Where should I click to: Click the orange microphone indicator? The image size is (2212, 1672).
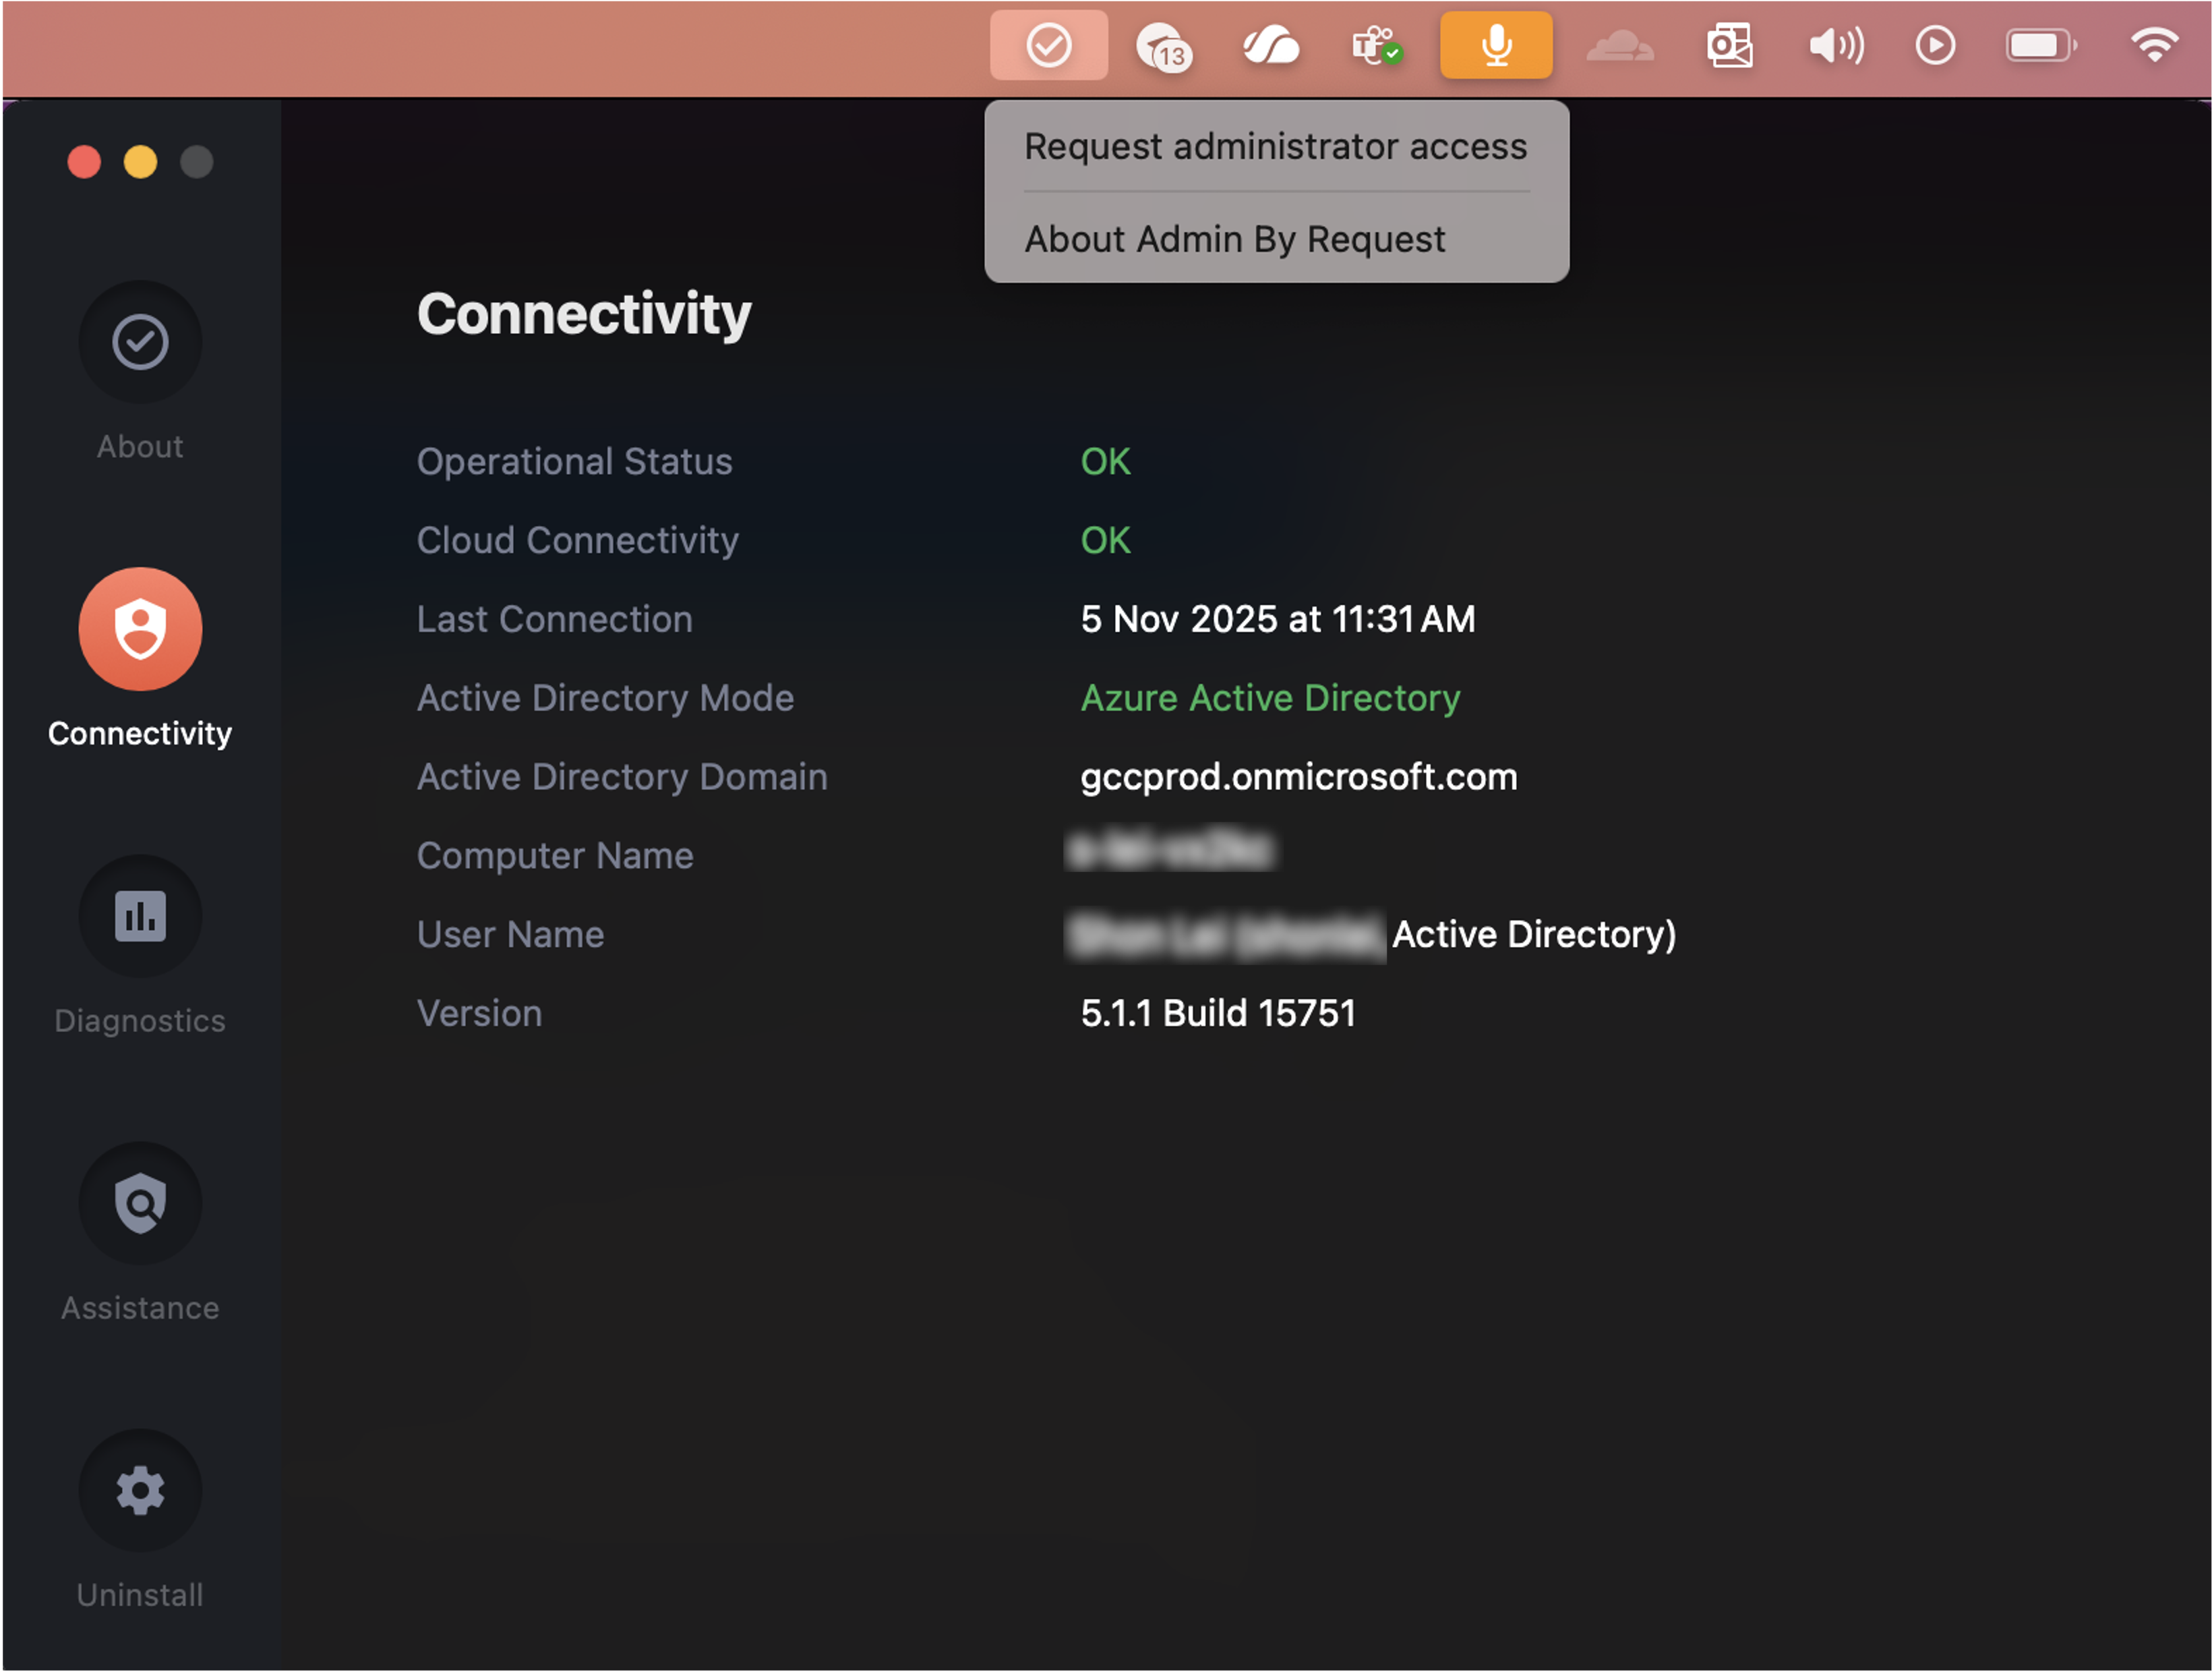[x=1496, y=46]
